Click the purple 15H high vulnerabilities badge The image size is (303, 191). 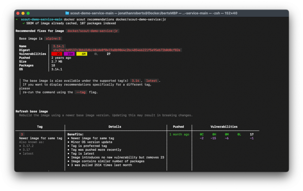tap(70, 53)
